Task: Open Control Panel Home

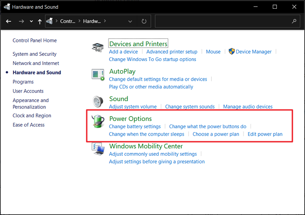Action: [34, 41]
